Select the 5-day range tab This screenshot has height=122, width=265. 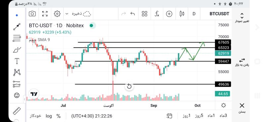click(199, 116)
